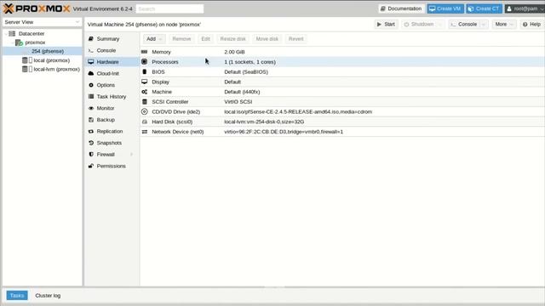
Task: Open the Summary icon in VM menu
Action: point(91,38)
